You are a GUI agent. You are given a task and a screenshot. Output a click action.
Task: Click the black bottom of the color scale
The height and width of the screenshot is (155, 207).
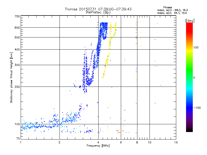coord(189,130)
